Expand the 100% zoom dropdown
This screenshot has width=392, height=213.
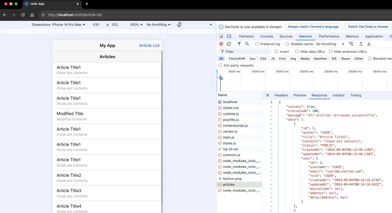click(136, 24)
